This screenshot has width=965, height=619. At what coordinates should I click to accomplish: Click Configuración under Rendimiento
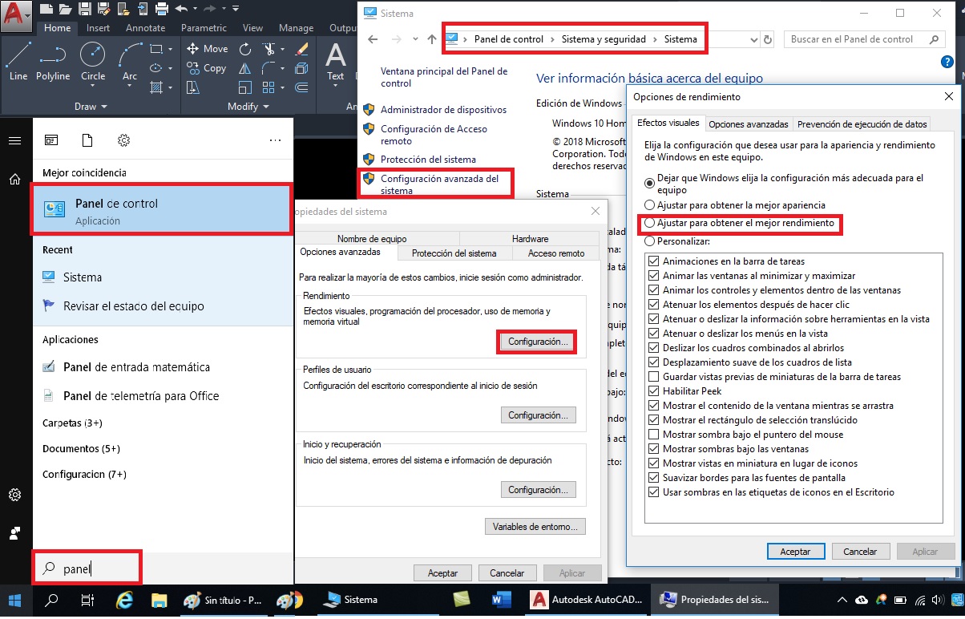536,342
